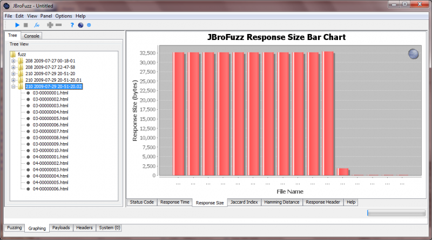Select file 04-00000002.html
432x240 pixels.
[50, 163]
